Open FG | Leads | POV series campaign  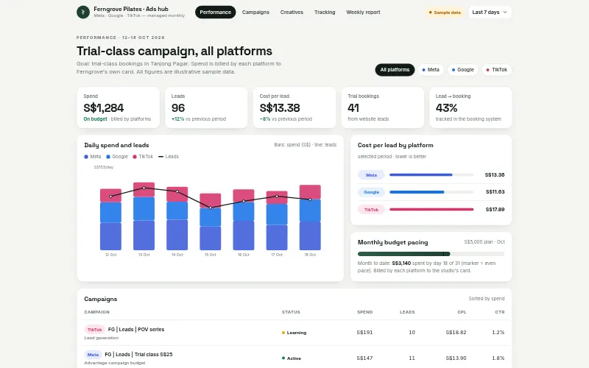[136, 329]
